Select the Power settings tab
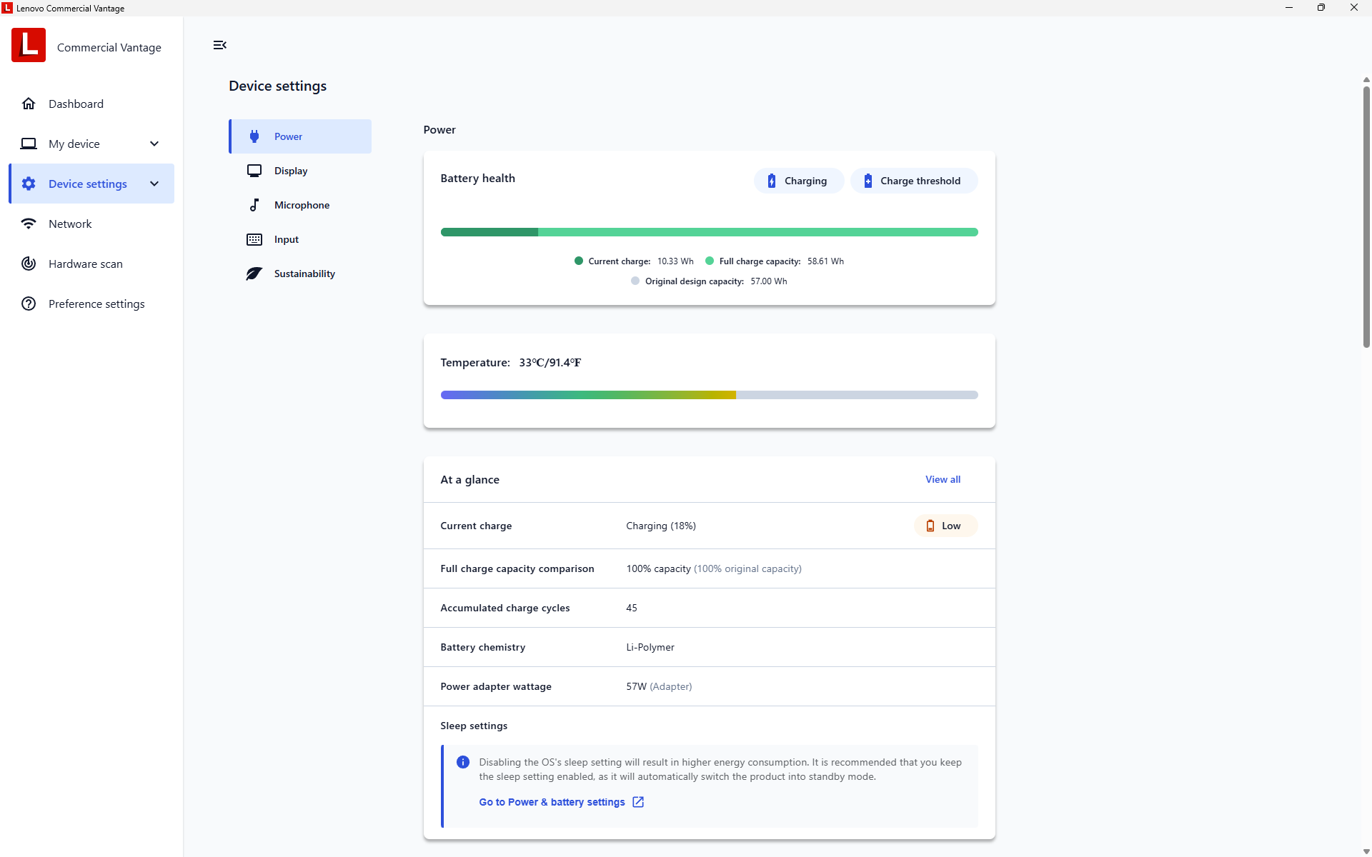The image size is (1372, 857). tap(300, 136)
